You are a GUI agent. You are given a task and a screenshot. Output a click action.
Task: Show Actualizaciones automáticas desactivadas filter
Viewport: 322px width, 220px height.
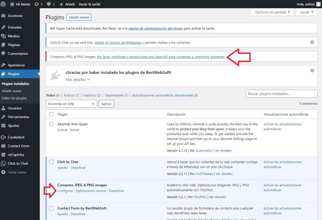[x=163, y=95]
